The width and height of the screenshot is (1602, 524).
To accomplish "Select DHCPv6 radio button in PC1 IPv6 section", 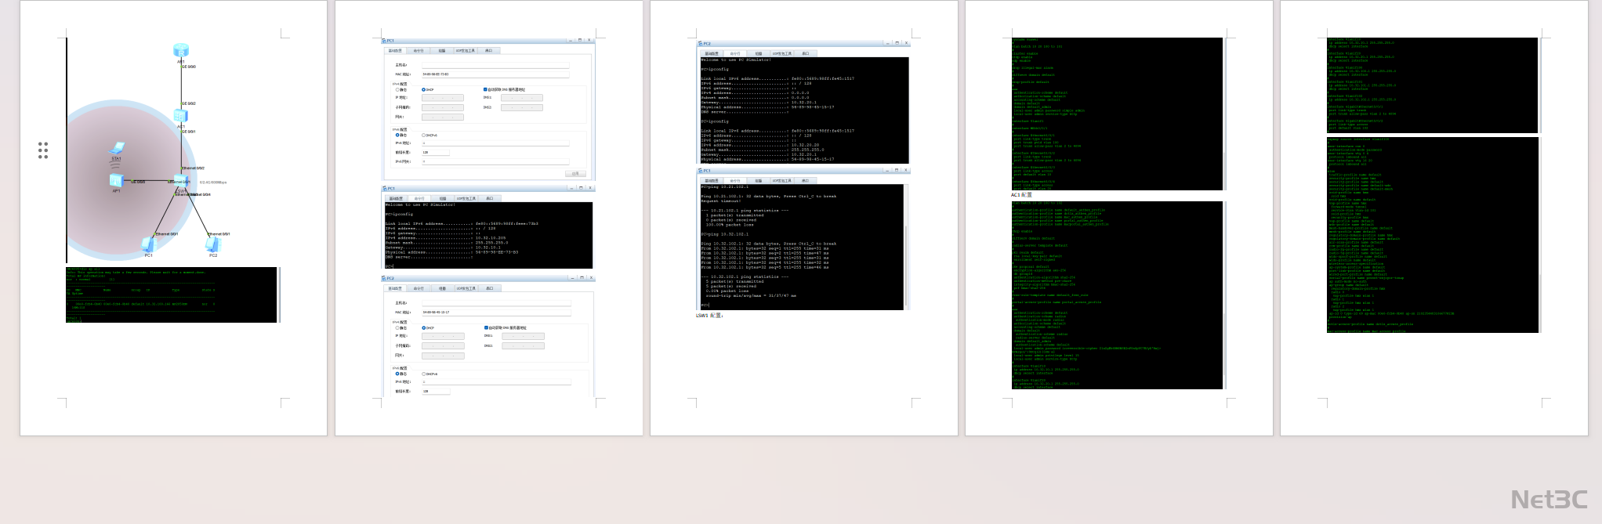I will (424, 136).
